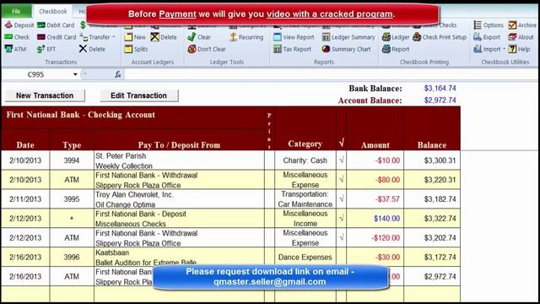The image size is (540, 304).
Task: Open Help in Checkbook Utilities
Action: (x=520, y=49)
